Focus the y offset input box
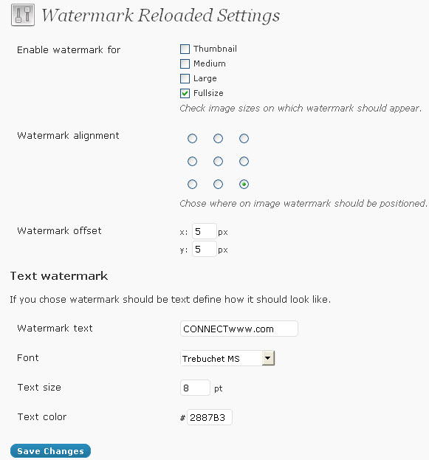Screen dimensions: 429x460 205,249
